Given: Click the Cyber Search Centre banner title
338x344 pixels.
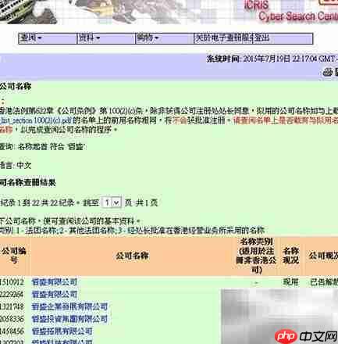Looking at the screenshot, I should tap(298, 16).
